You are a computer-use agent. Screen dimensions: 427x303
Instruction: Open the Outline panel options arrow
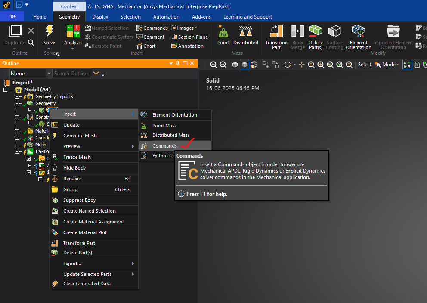click(171, 63)
